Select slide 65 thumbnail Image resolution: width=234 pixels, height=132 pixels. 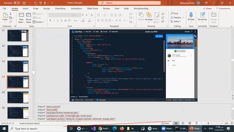pyautogui.click(x=18, y=98)
